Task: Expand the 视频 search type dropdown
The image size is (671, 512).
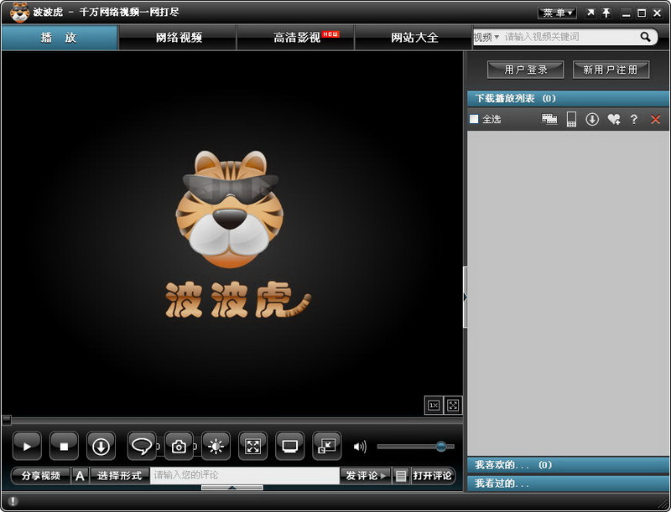Action: pos(486,38)
